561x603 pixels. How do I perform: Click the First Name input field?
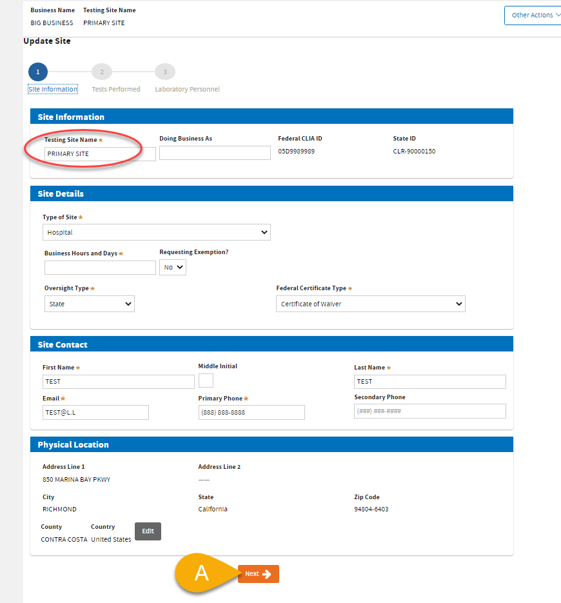119,382
